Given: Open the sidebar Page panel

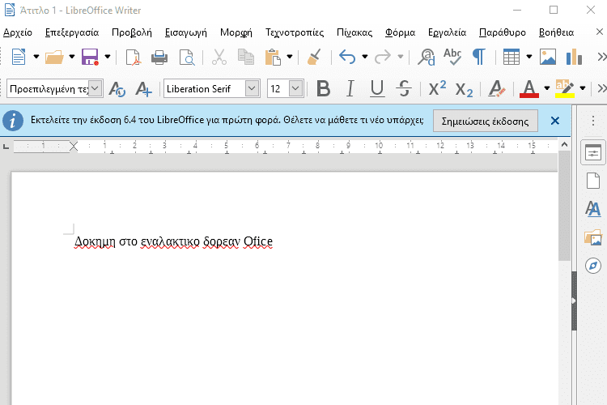Looking at the screenshot, I should [592, 181].
